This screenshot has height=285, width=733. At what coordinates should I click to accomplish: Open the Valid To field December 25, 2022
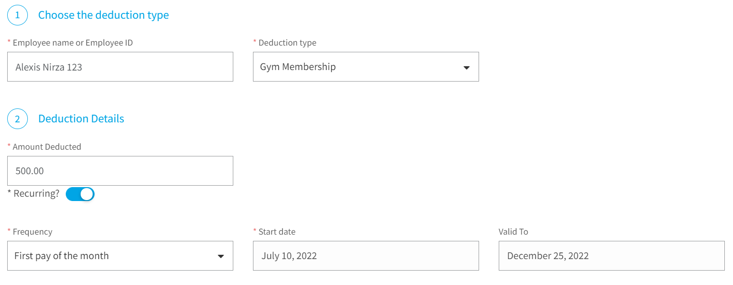(x=612, y=256)
